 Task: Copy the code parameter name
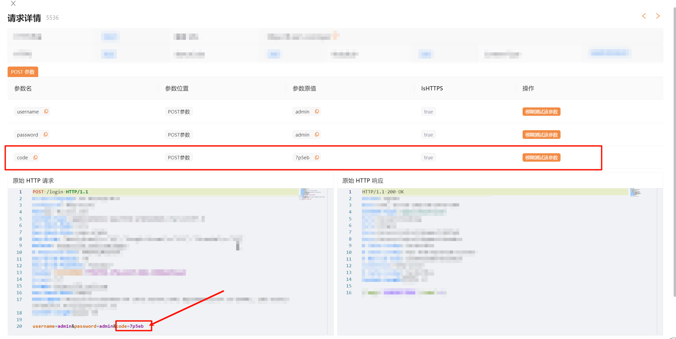(x=35, y=157)
